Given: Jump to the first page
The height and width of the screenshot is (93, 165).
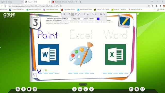Looking at the screenshot, I should point(74,89).
